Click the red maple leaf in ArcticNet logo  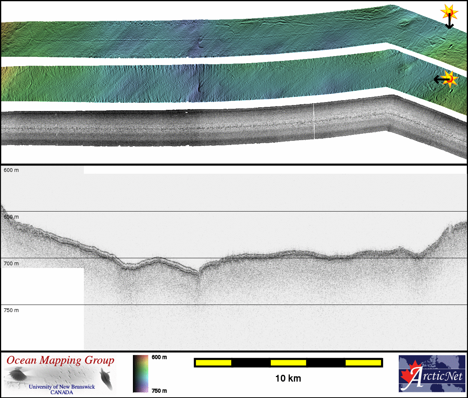pos(410,374)
